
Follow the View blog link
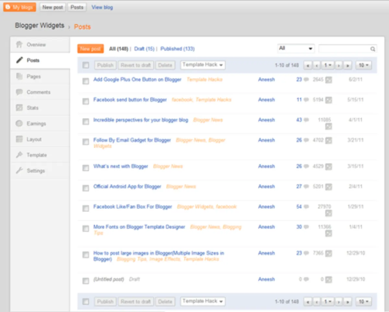point(102,7)
